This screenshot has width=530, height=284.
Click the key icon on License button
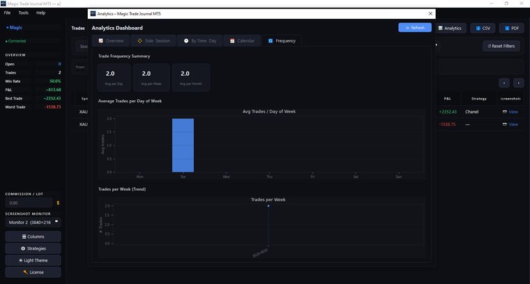(25, 272)
